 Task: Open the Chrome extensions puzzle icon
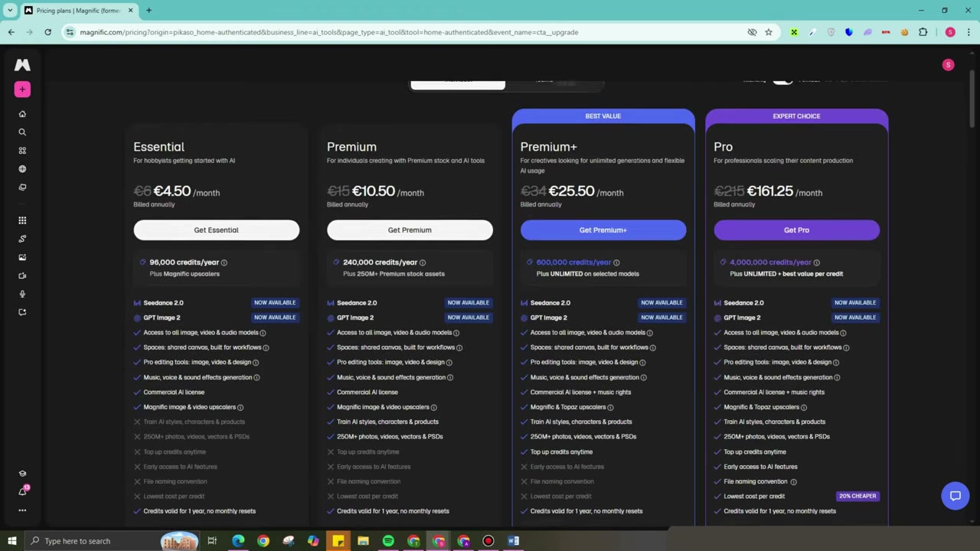[923, 32]
